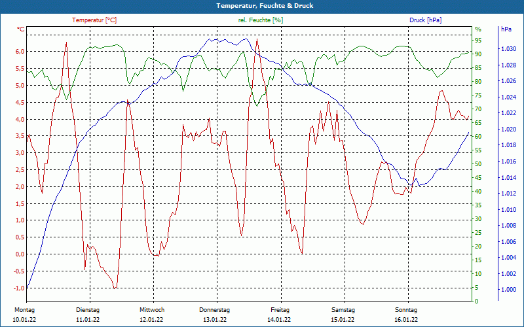Click the 3,5 temperature axis value
The height and width of the screenshot is (327, 524).
pos(20,136)
